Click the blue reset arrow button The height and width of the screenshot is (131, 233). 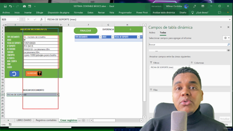tap(14, 74)
